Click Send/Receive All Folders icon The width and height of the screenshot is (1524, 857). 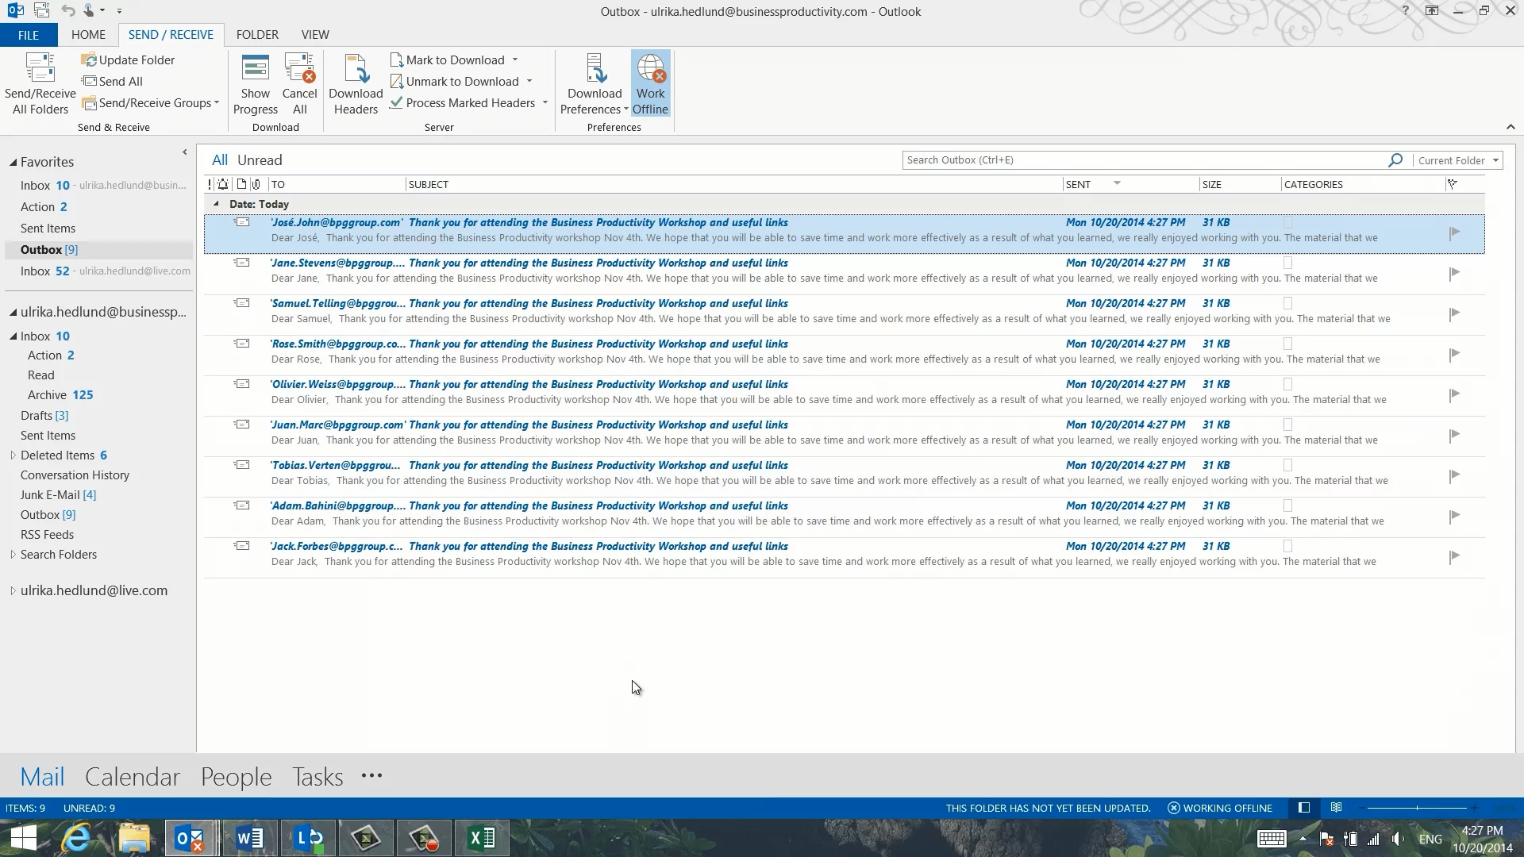click(40, 69)
